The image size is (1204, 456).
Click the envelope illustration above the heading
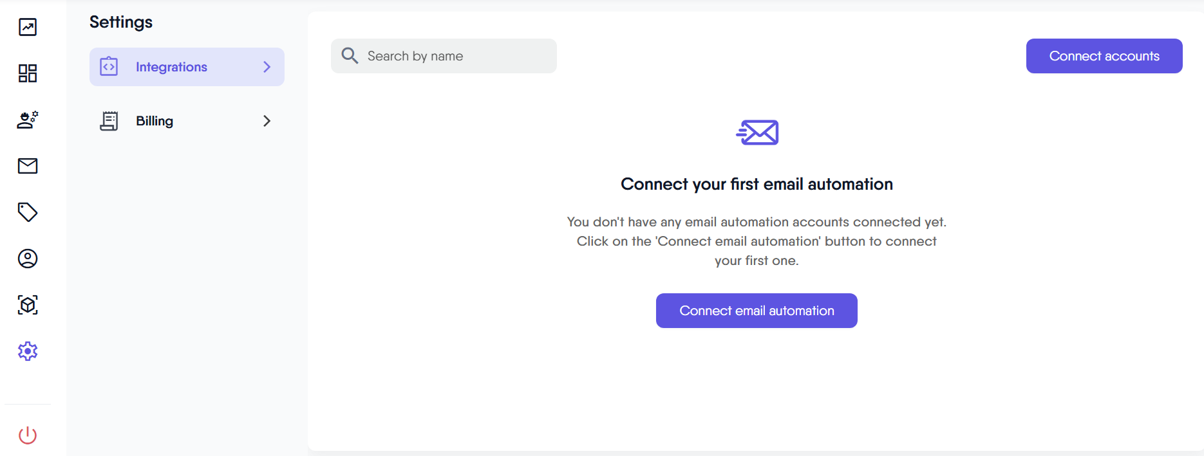(757, 132)
